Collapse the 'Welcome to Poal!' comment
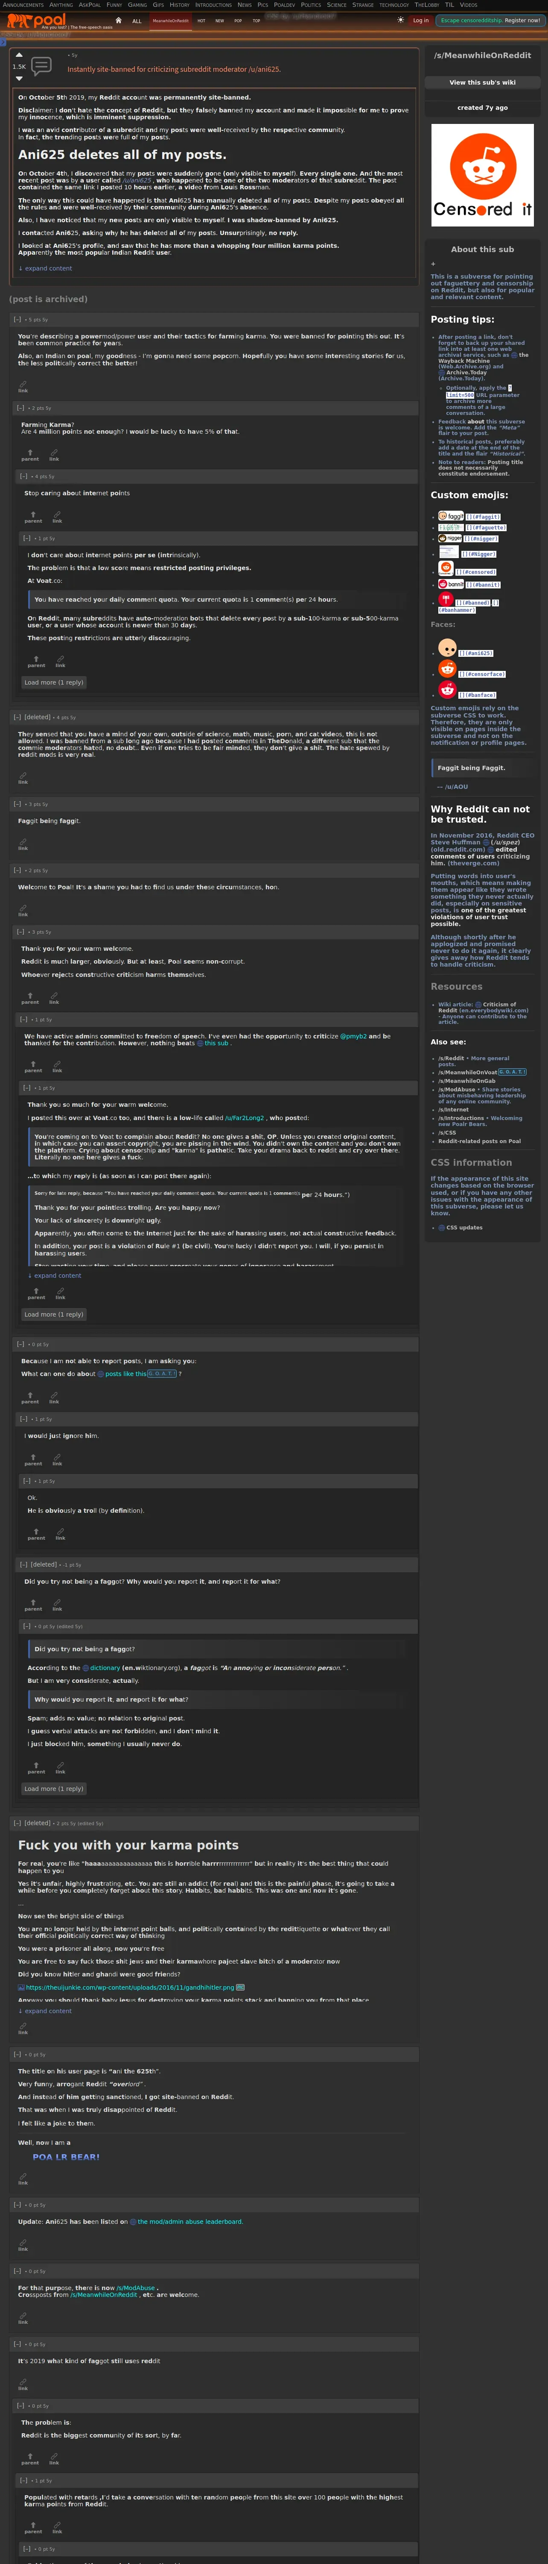 17,870
